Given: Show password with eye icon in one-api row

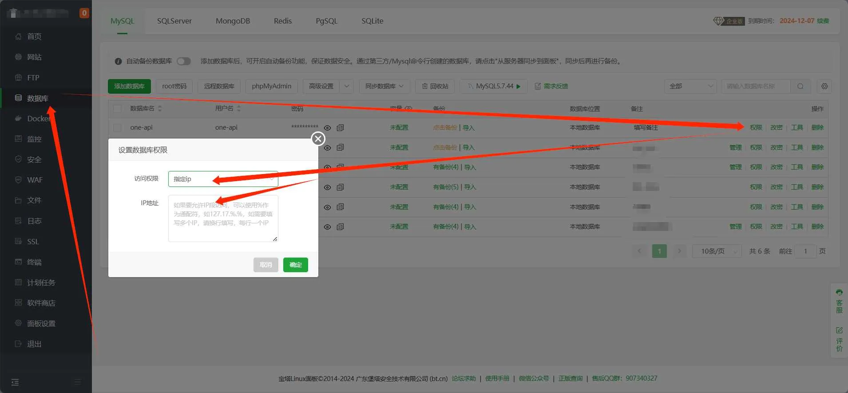Looking at the screenshot, I should coord(327,128).
